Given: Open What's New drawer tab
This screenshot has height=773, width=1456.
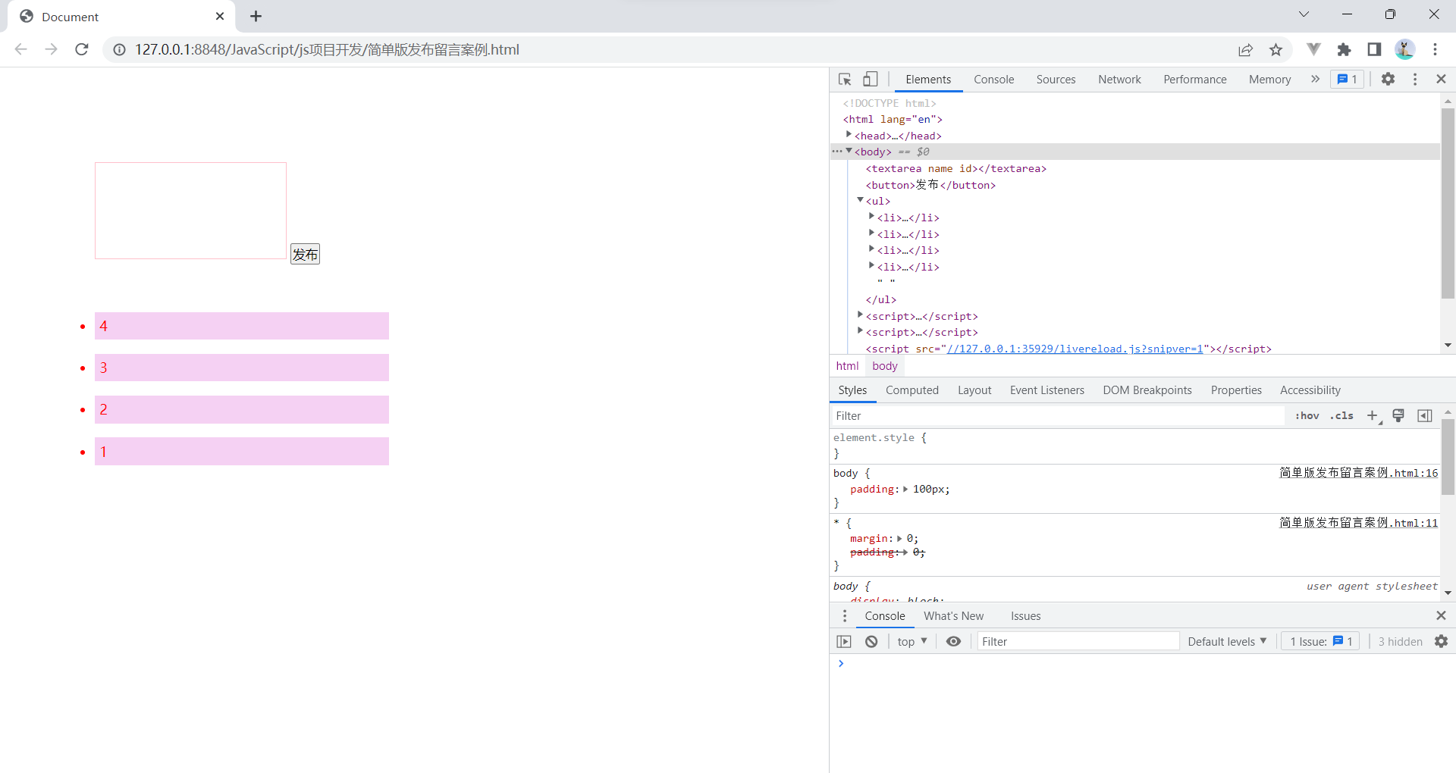Looking at the screenshot, I should [x=953, y=616].
